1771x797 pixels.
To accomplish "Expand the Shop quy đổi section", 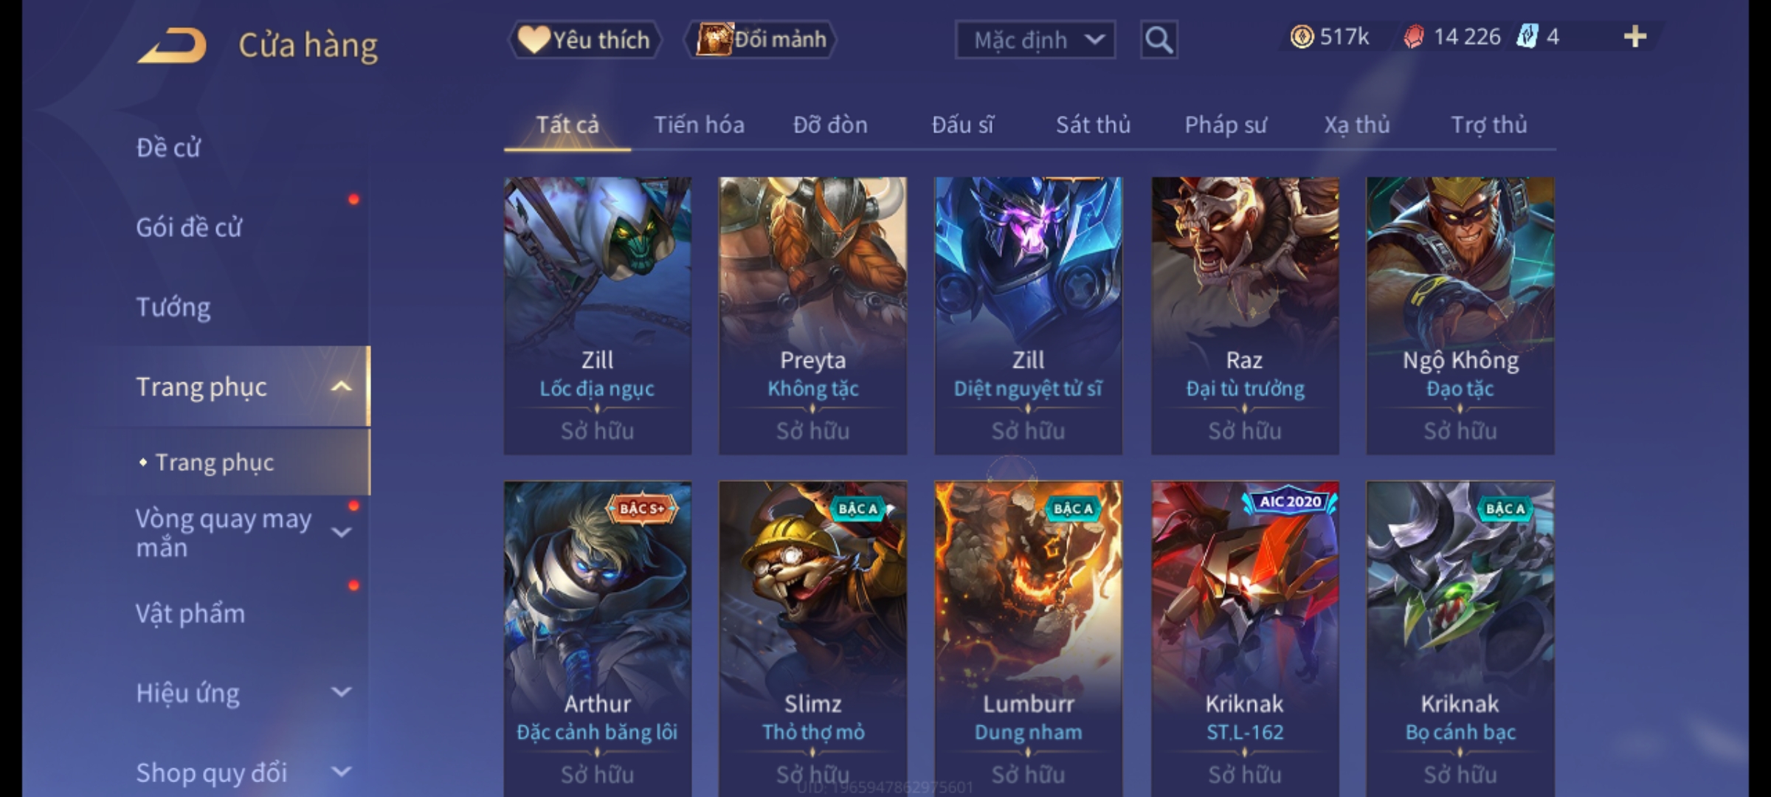I will pos(341,772).
